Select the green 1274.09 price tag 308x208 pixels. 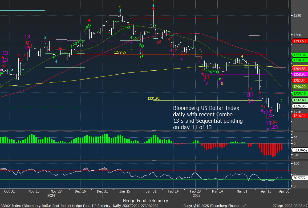[x=299, y=60]
